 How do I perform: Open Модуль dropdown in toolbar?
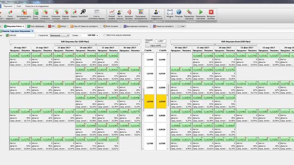tap(170, 14)
